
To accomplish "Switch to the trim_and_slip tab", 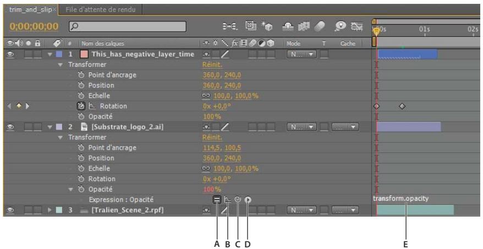I will pyautogui.click(x=30, y=9).
